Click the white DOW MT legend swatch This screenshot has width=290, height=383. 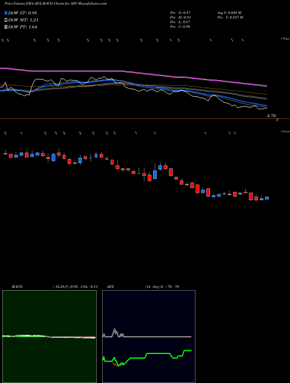(x=6, y=20)
